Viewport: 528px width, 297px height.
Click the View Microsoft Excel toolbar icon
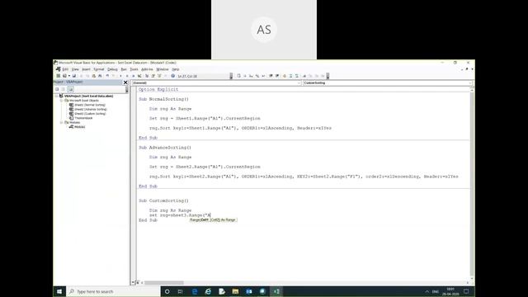[x=59, y=76]
